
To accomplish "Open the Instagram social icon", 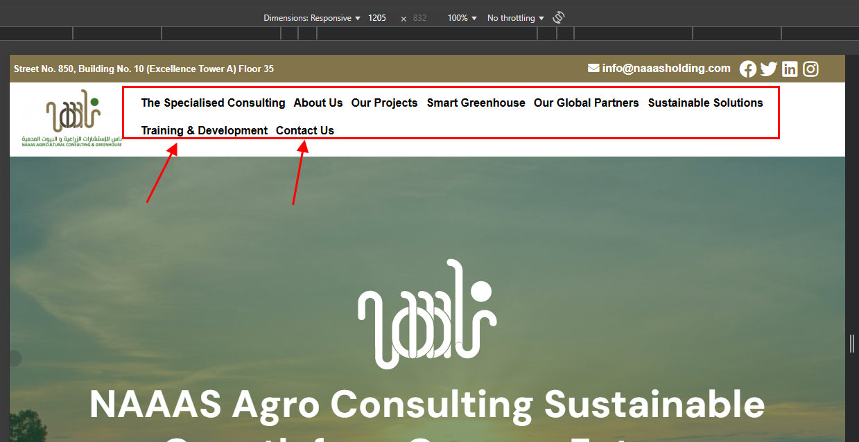I will pyautogui.click(x=810, y=69).
